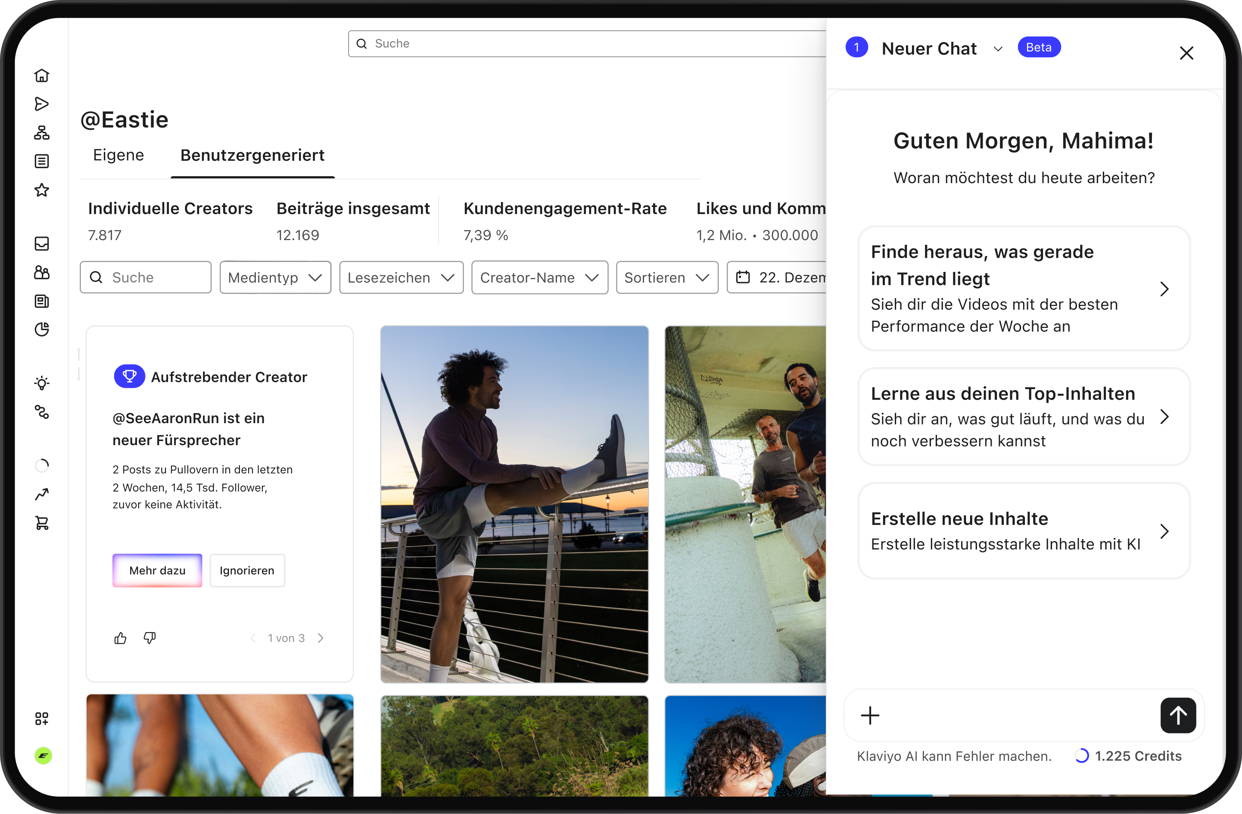Click the top Suche search field
This screenshot has height=814, width=1242.
click(587, 44)
